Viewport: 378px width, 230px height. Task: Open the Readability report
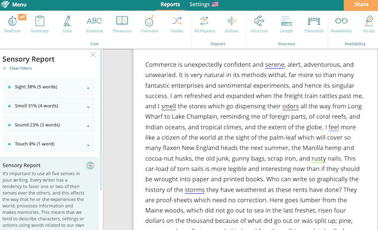pyautogui.click(x=341, y=24)
